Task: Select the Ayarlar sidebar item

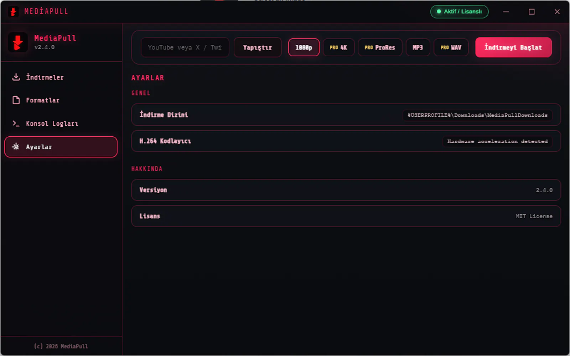Action: 61,147
